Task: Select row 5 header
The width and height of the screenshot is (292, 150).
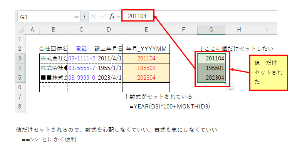Action: pos(20,78)
